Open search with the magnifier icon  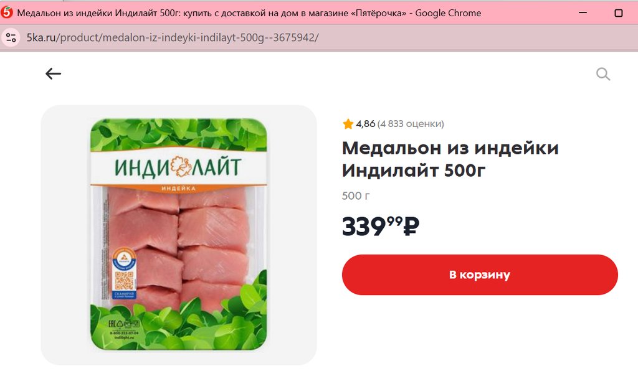coord(603,74)
